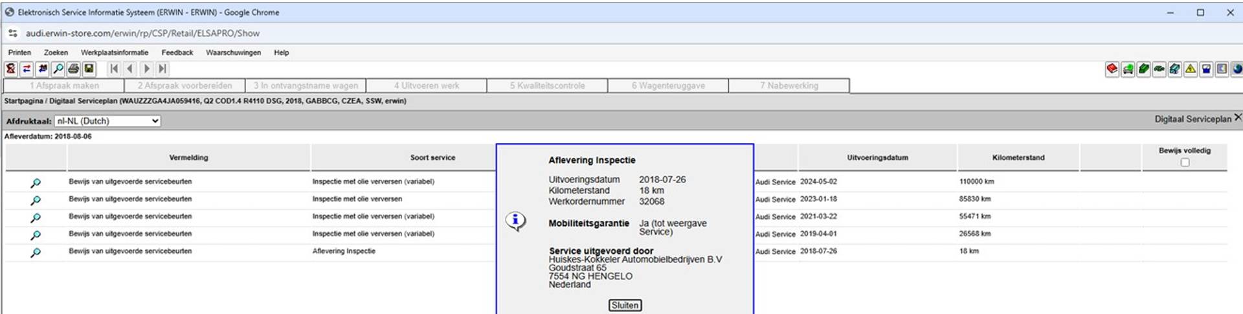The image size is (1243, 314).
Task: Select the 2 Afspraak voorbereiden tab
Action: [x=185, y=85]
